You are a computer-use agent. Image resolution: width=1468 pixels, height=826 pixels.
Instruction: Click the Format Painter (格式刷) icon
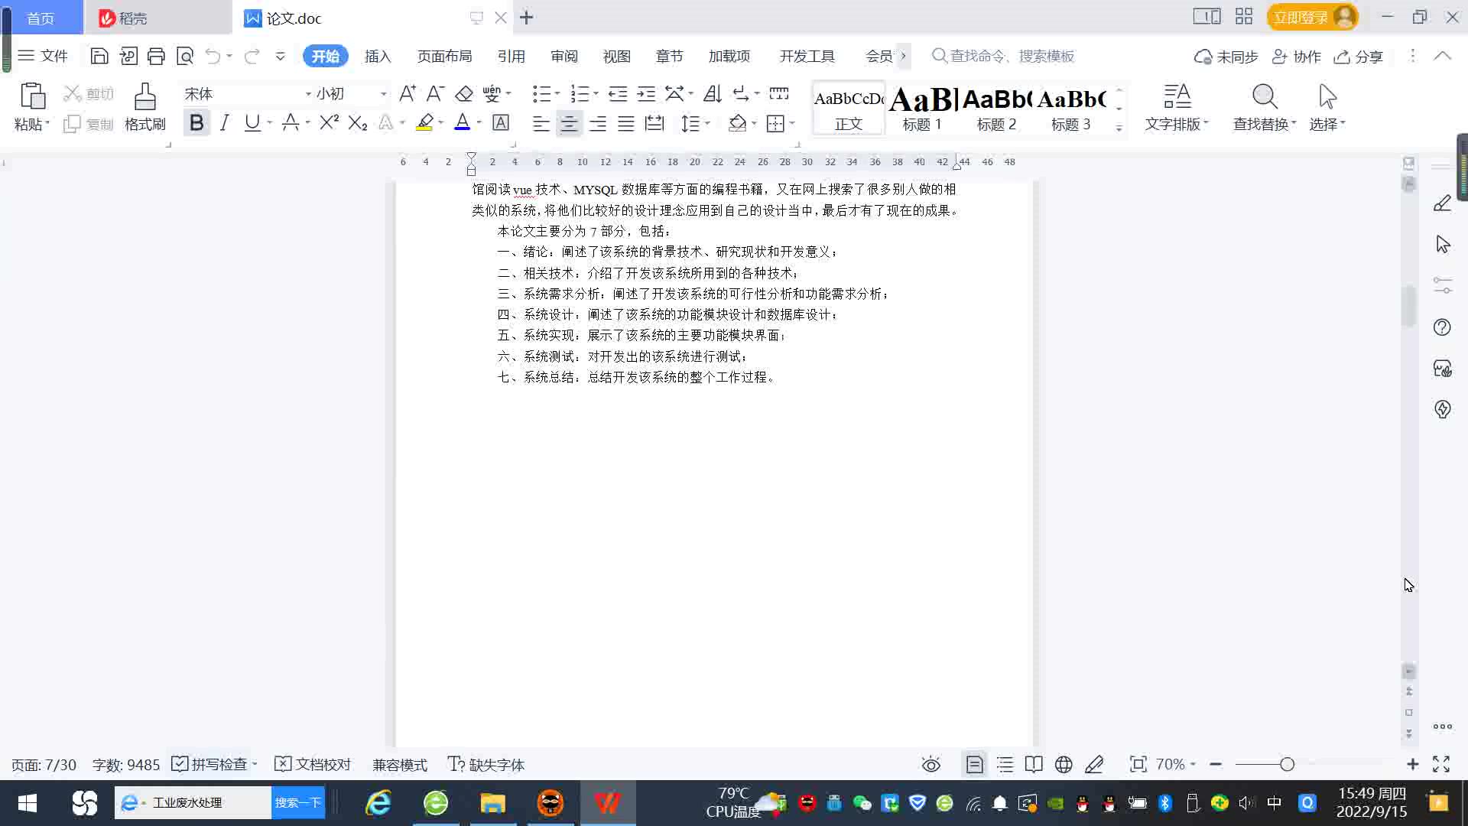coord(145,98)
